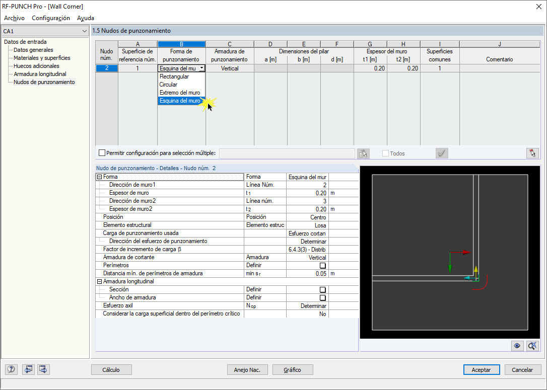Go to previous input table icon

click(x=28, y=369)
